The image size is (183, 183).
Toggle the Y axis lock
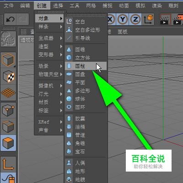pyautogui.click(x=123, y=19)
